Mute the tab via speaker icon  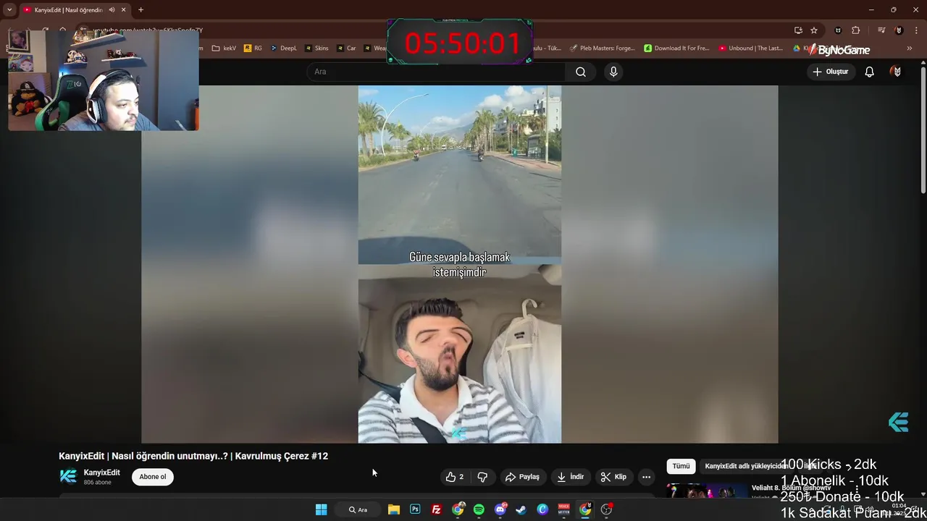pos(112,10)
